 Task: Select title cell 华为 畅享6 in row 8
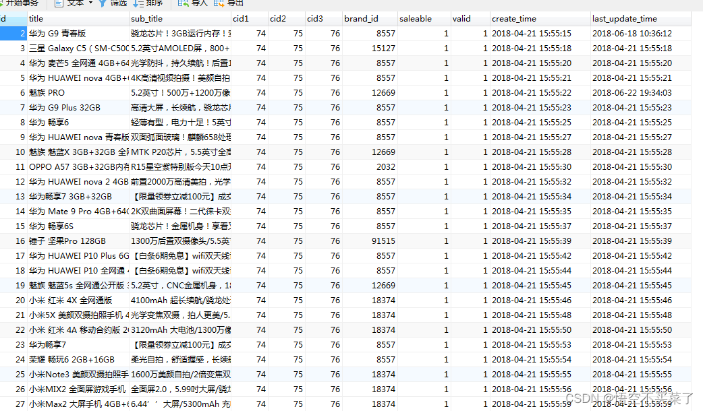(x=78, y=122)
